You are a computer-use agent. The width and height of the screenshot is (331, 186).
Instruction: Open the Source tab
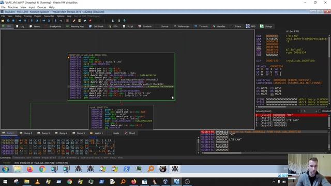[162, 26]
